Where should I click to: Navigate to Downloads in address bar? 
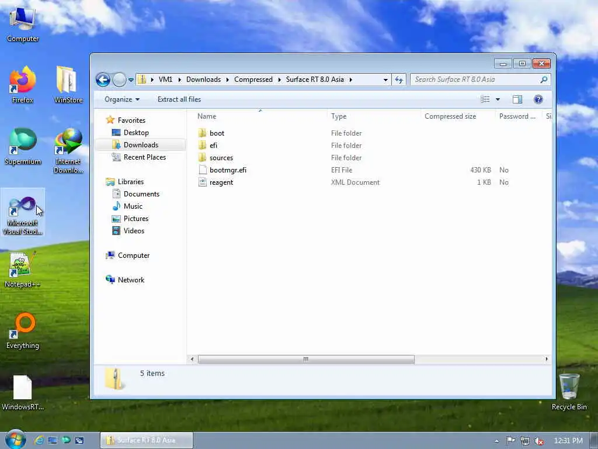pyautogui.click(x=203, y=80)
